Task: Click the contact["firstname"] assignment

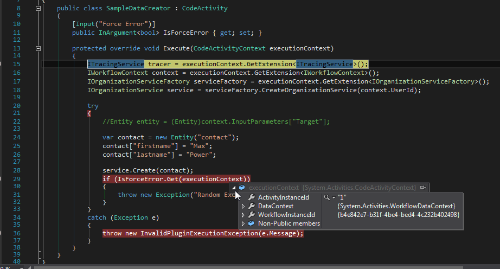Action: click(x=157, y=146)
